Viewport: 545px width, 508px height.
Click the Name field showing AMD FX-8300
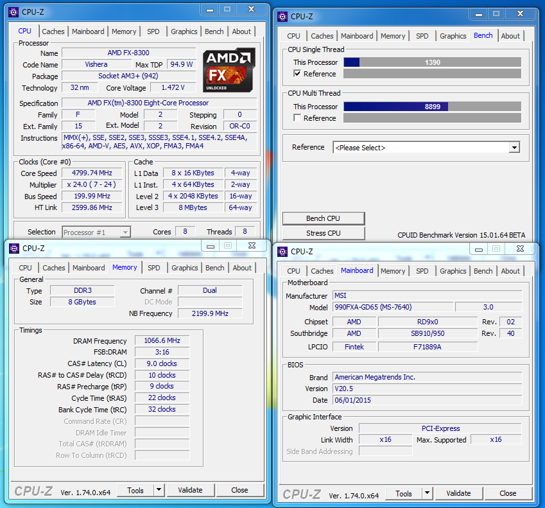tap(128, 53)
